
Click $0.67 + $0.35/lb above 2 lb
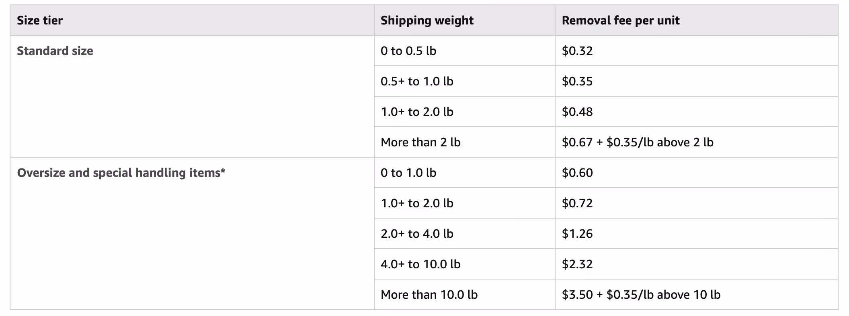point(638,142)
